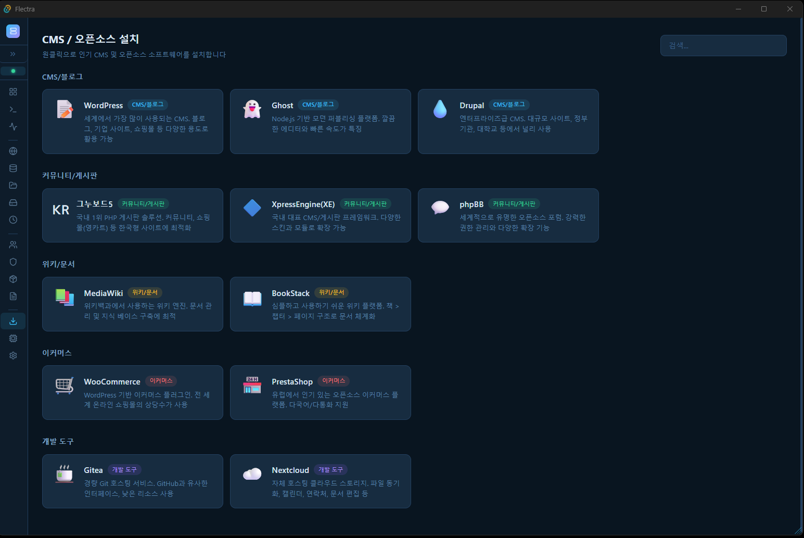Open the terminal icon in sidebar

pyautogui.click(x=13, y=109)
